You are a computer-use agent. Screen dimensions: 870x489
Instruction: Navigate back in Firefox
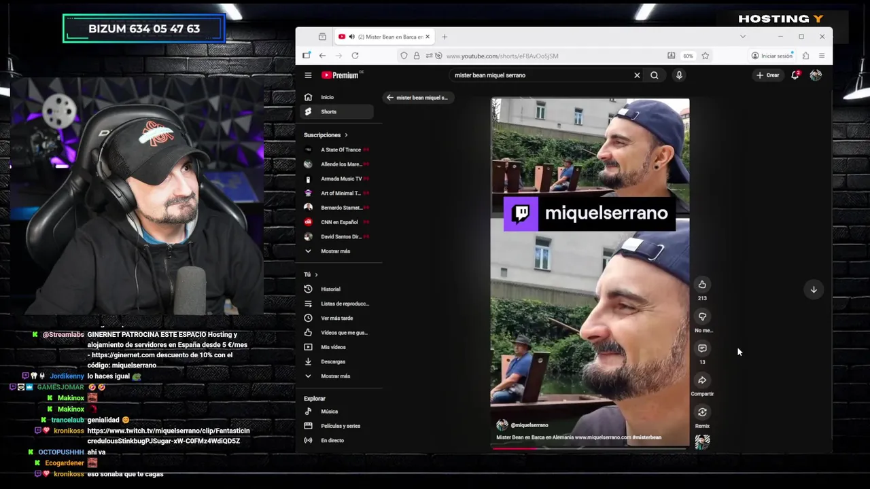[x=322, y=56]
